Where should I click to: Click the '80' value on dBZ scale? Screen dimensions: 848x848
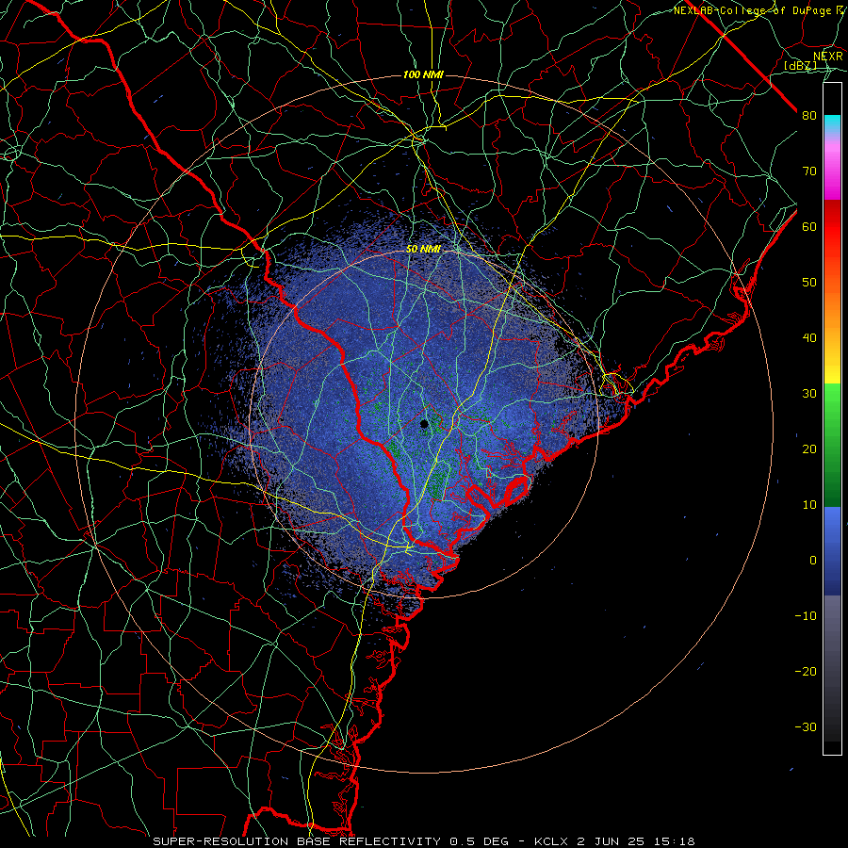pos(809,116)
